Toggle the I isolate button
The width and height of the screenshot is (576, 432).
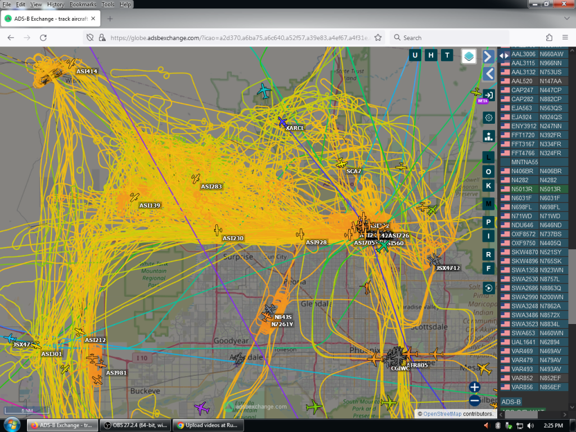(x=488, y=236)
